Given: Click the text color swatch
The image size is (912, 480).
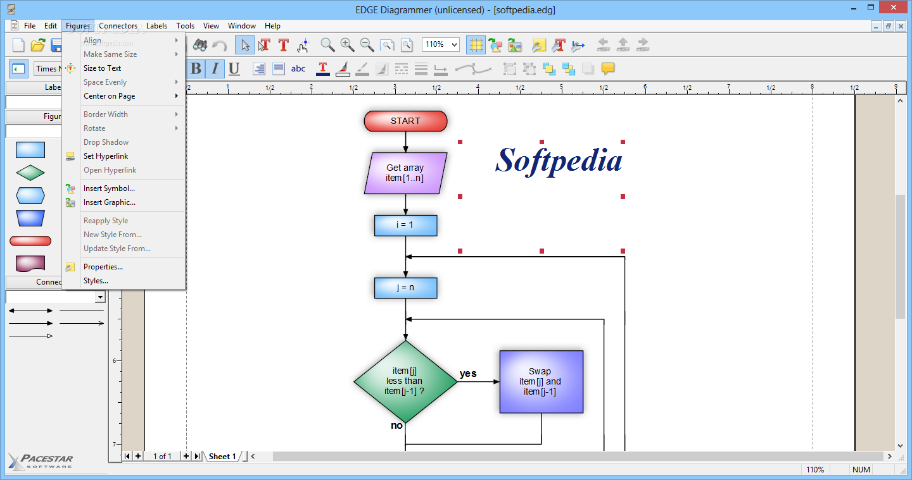Looking at the screenshot, I should click(323, 68).
